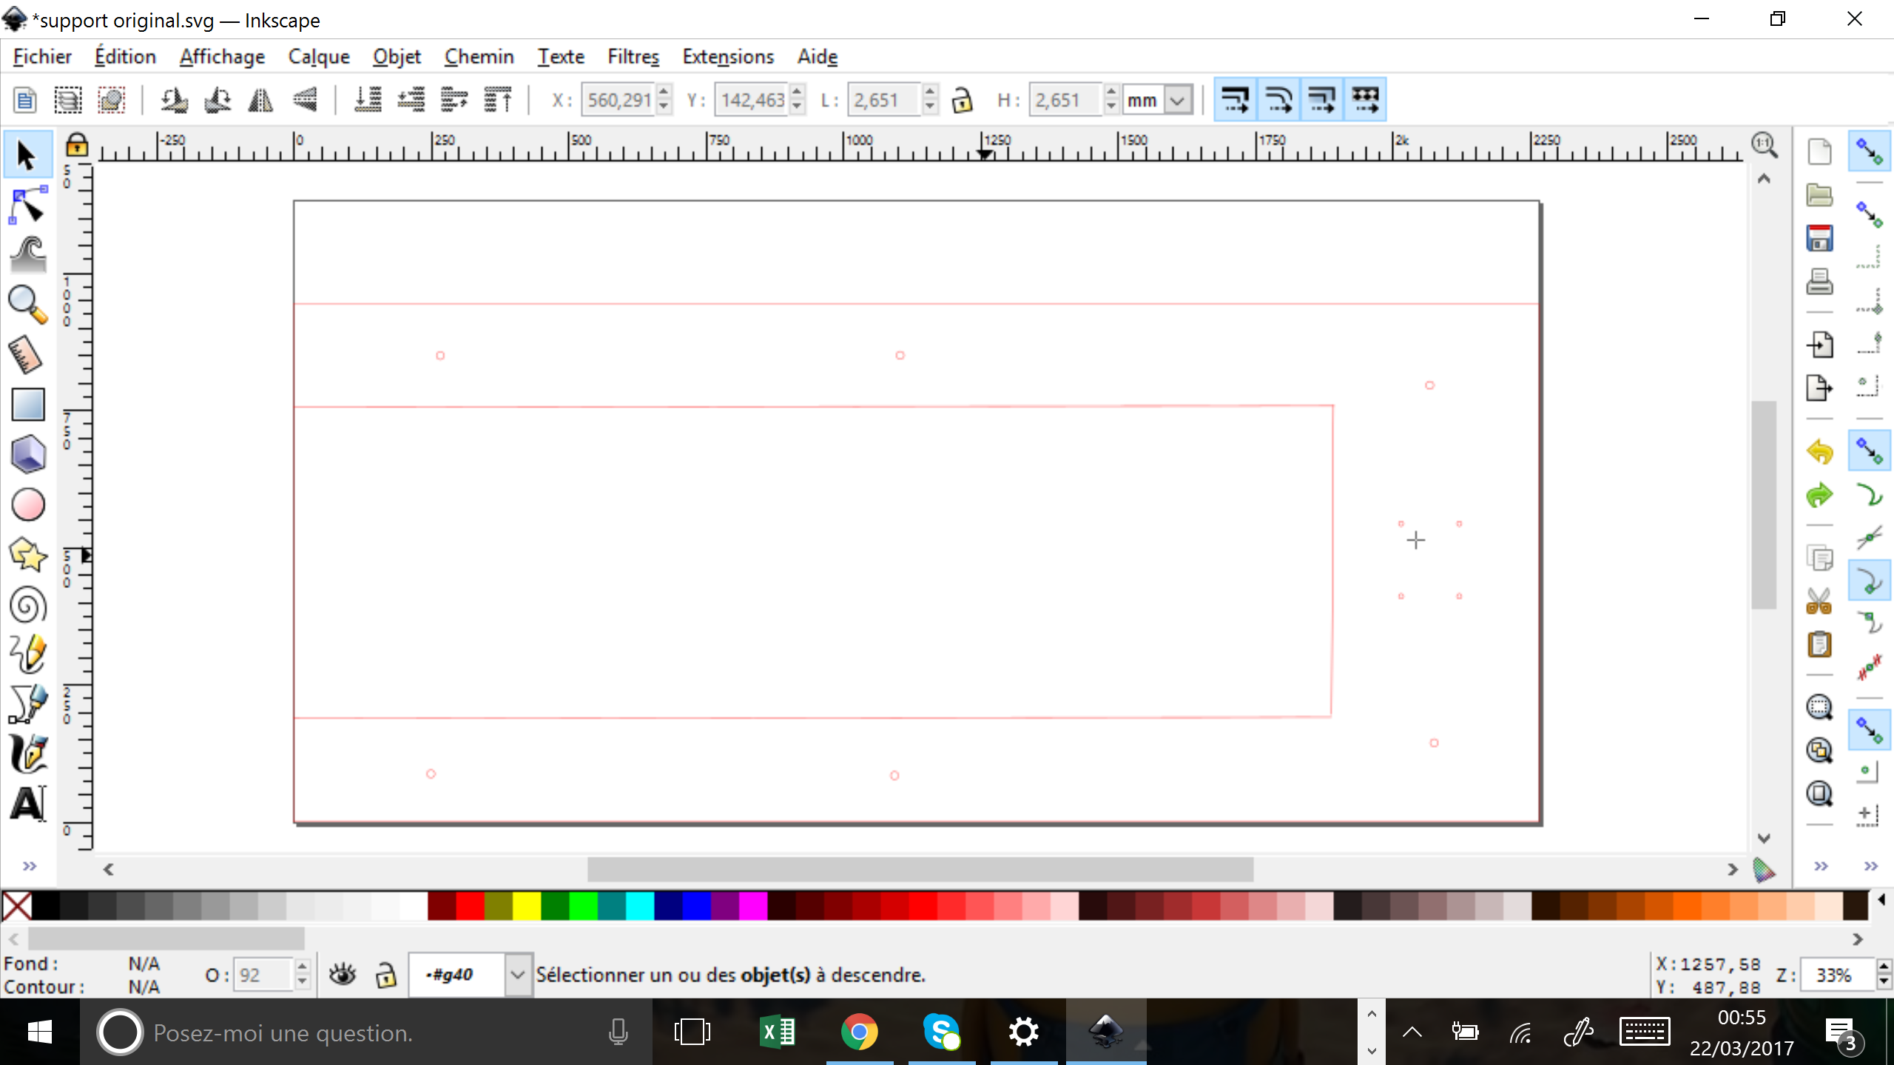Viewport: 1894px width, 1065px height.
Task: Select the Calligraphy pen tool
Action: coord(28,754)
